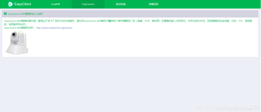Open the 录像检索 tab
Screen dimensions: 261x112
153,4
